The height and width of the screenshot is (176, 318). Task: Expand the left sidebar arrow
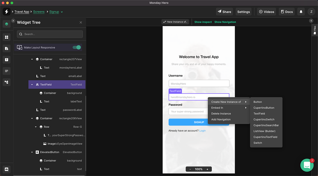pos(13,21)
